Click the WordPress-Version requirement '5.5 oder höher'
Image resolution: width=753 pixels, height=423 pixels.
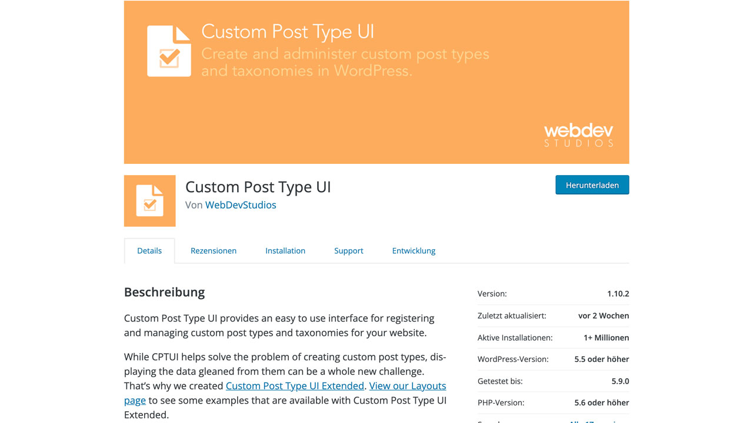pyautogui.click(x=599, y=359)
